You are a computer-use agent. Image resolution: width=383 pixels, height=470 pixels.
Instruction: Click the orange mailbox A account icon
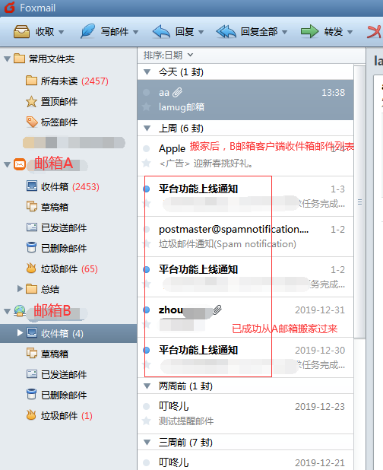point(20,164)
